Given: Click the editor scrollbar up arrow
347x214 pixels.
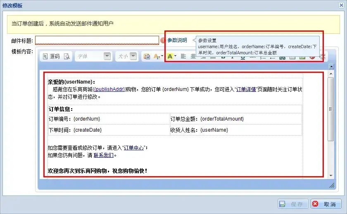Looking at the screenshot, I should coord(331,74).
